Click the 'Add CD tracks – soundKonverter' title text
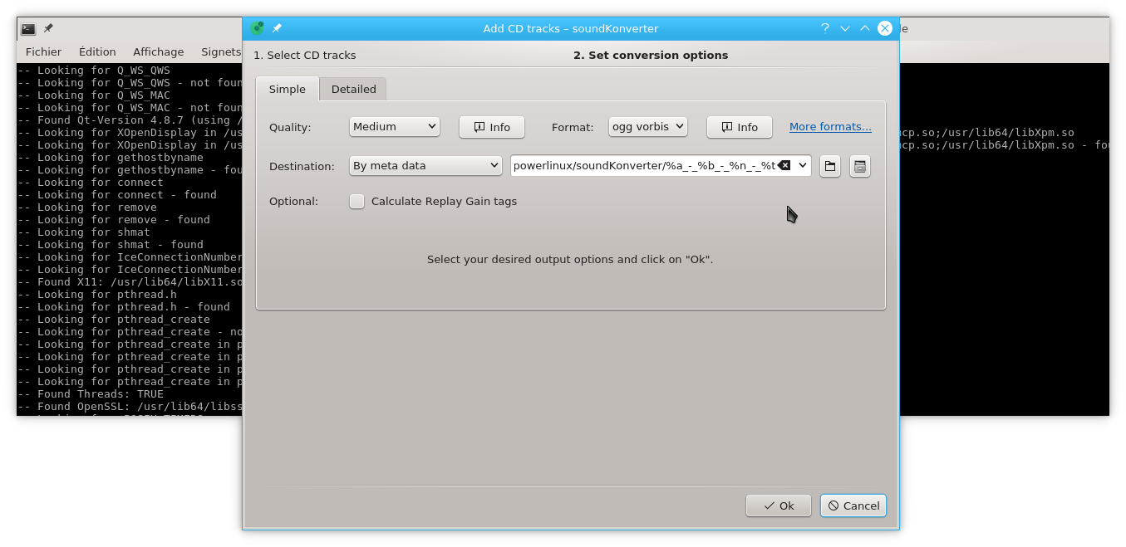Screen dimensions: 1126x547 (571, 28)
